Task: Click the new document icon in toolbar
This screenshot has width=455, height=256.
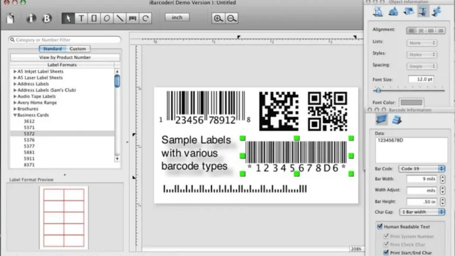Action: 11,18
